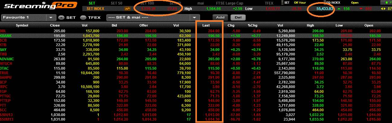Sort by Symbol column header
This screenshot has height=123, width=392.
pos(22,26)
